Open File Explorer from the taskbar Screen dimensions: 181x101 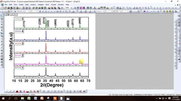[x=22, y=98]
